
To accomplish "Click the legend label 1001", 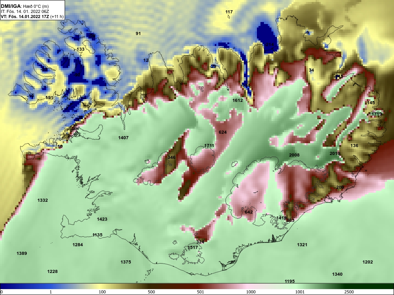I will (x=300, y=292).
